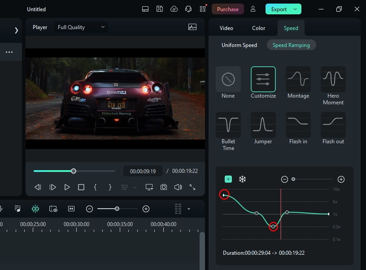Click the Purchase button
Viewport: 366px width, 270px height.
[228, 9]
